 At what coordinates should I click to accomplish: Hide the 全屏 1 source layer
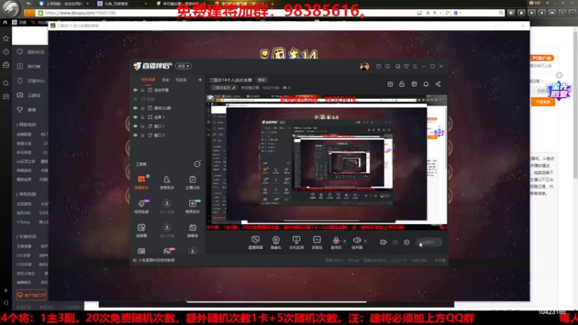135,117
